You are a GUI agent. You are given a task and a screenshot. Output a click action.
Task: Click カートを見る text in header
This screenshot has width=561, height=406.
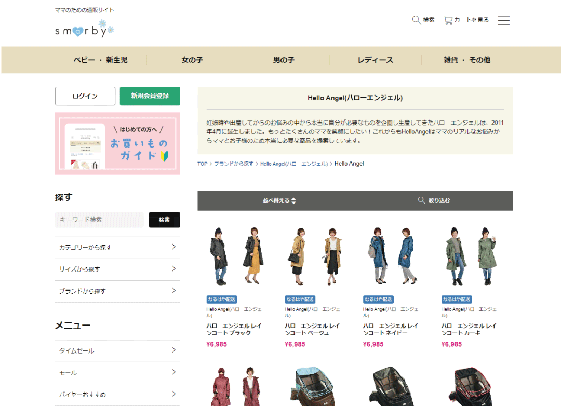click(x=472, y=20)
